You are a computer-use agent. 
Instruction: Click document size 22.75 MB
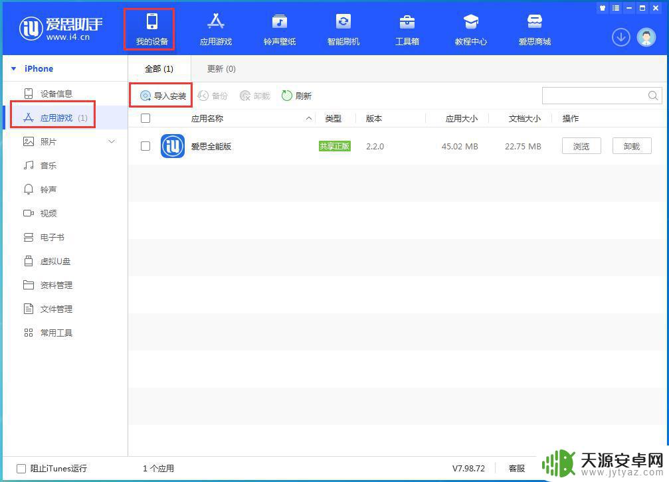[523, 146]
